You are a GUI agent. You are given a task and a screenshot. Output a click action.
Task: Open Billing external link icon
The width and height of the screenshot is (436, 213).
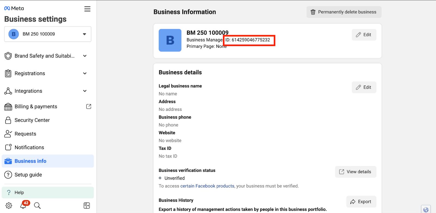coord(89,107)
